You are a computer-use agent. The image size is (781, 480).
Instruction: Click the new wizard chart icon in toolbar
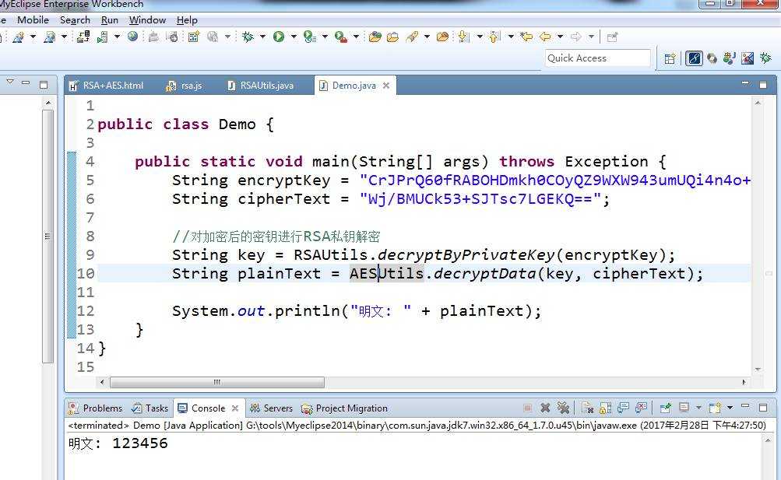[193, 37]
